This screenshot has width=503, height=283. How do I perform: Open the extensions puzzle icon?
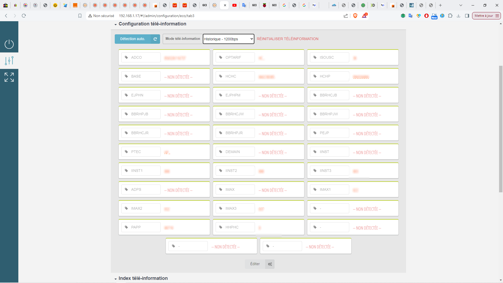tap(450, 16)
